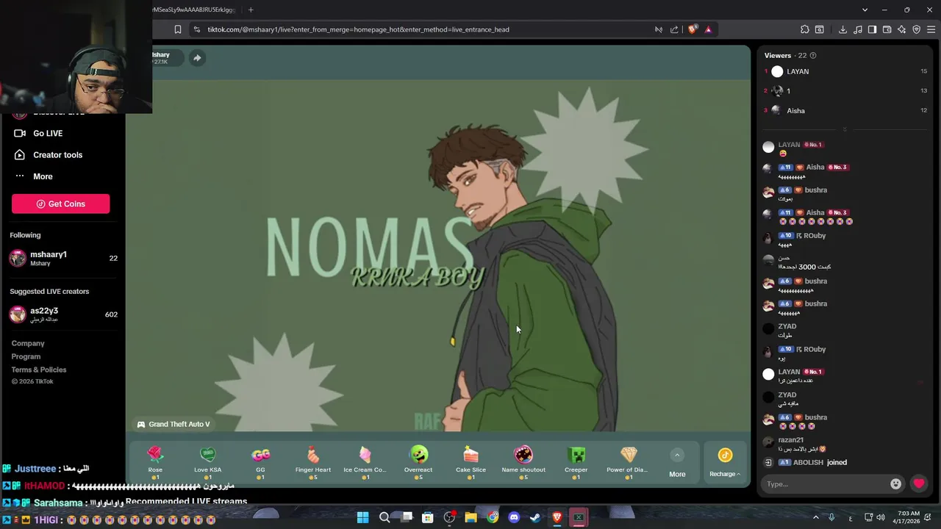
Task: Open a new browser tab
Action: click(251, 10)
